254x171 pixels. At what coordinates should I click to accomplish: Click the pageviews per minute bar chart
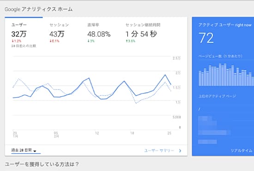pos(226,75)
